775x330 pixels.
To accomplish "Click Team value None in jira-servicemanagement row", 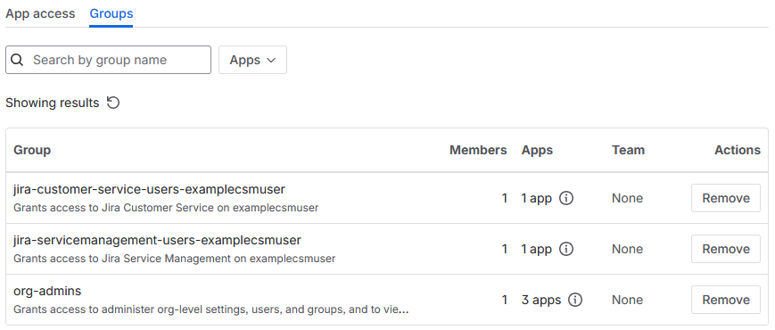I will click(x=627, y=249).
